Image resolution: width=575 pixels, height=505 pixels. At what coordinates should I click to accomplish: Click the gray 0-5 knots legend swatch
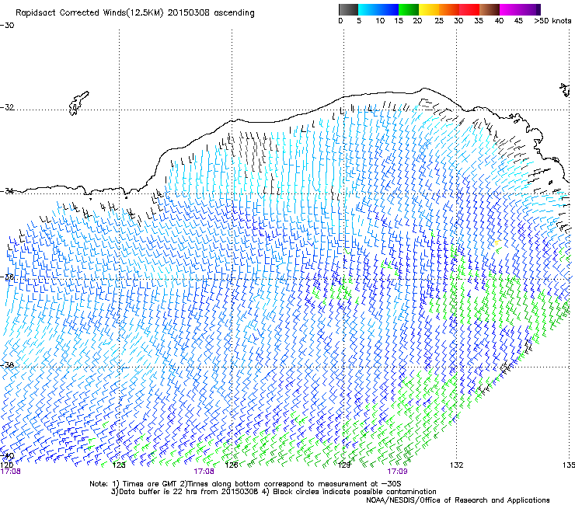pos(348,9)
